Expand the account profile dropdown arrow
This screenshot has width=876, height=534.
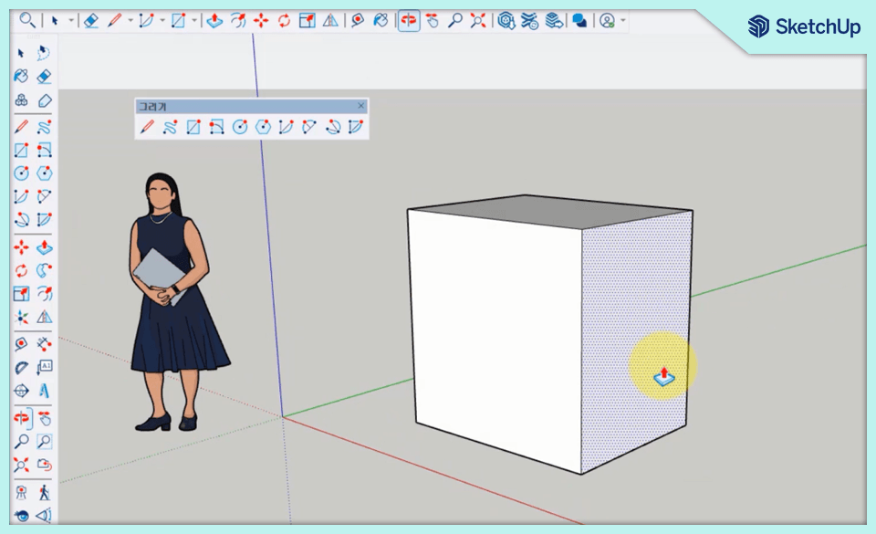(623, 21)
